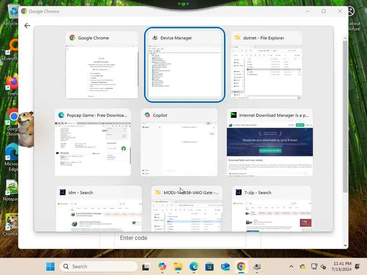
Task: Show hidden system tray icons
Action: click(291, 266)
